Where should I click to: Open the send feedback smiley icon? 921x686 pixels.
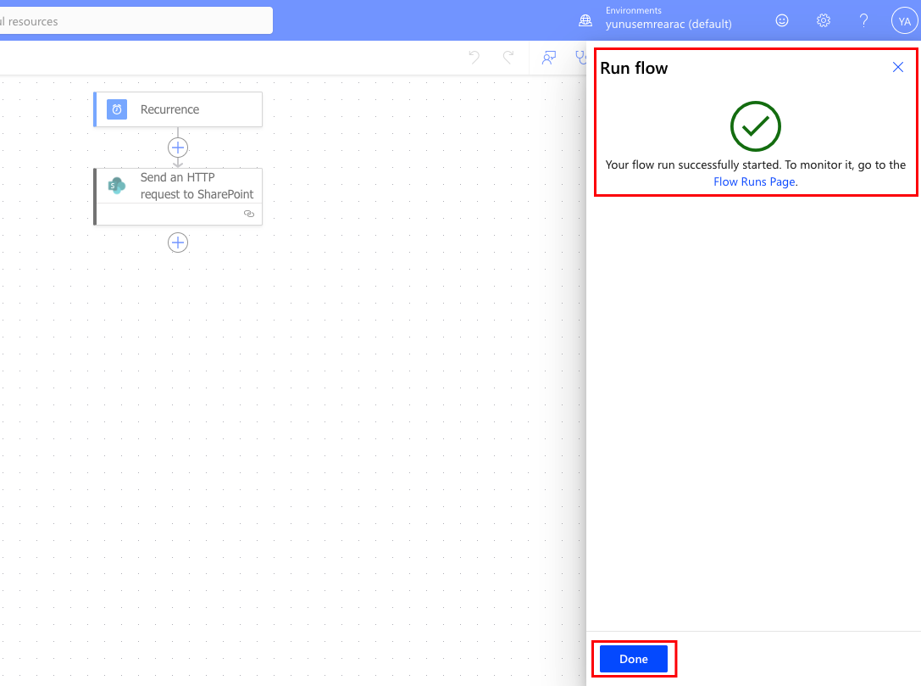[782, 21]
